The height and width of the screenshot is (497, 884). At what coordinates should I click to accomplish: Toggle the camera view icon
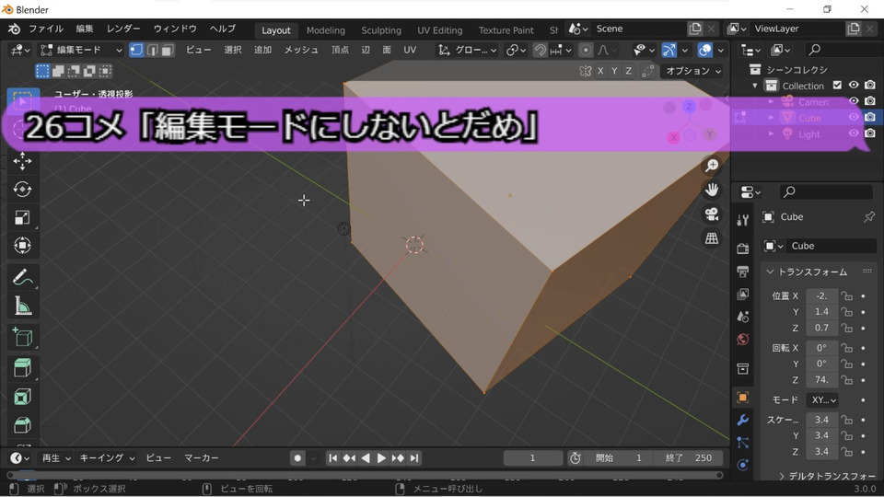(712, 214)
